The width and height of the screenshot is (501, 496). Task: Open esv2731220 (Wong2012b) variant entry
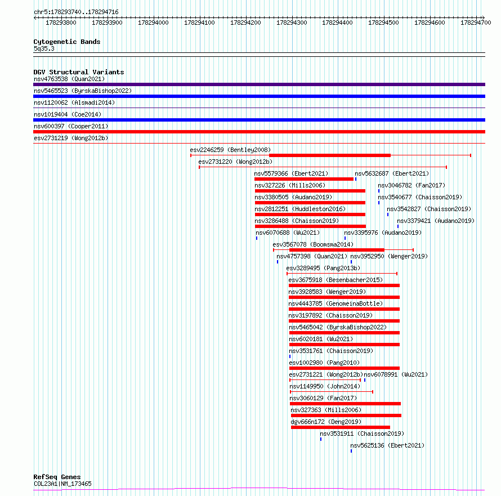point(235,162)
